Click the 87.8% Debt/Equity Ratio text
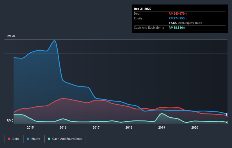232x148 pixels. click(x=185, y=23)
